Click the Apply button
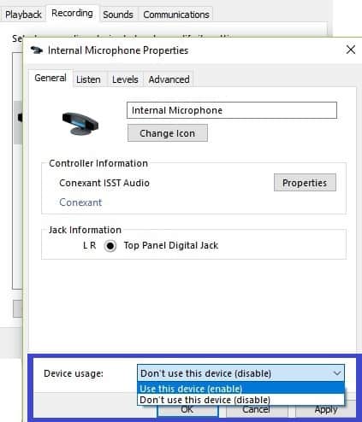Viewport: 362px width, 422px height. coord(326,409)
